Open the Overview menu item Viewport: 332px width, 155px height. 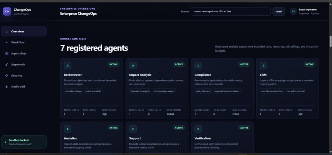(x=24, y=31)
